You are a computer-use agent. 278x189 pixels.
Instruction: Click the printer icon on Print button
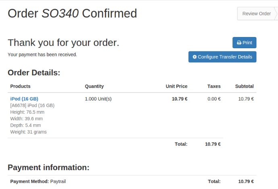pos(239,43)
